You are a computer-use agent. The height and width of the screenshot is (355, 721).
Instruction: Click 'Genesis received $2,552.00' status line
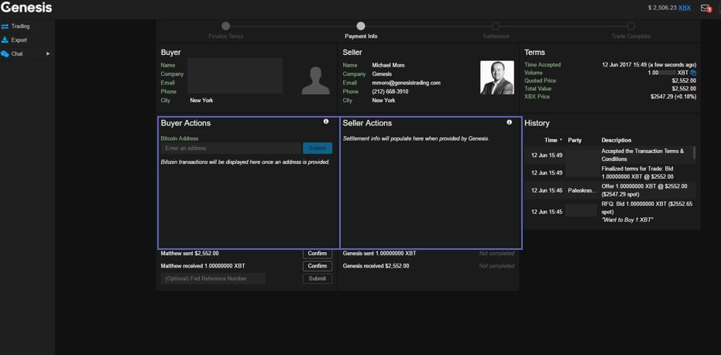coord(376,266)
